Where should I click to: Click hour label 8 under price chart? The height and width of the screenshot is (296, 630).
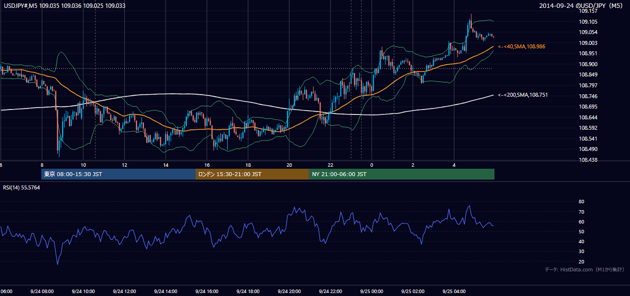(x=42, y=165)
